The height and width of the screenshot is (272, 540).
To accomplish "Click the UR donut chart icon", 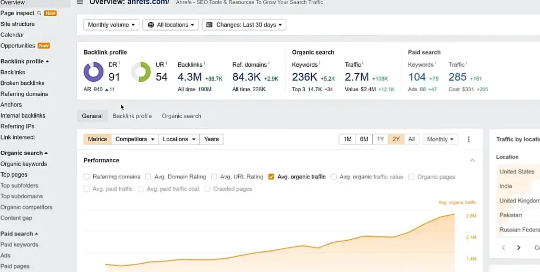I will pos(141,72).
